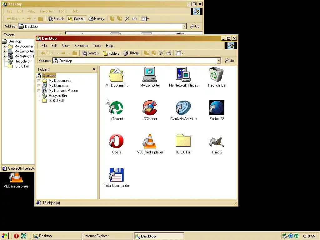Select Recycle Bin in front folder tree
This screenshot has height=240, width=320.
pos(57,96)
